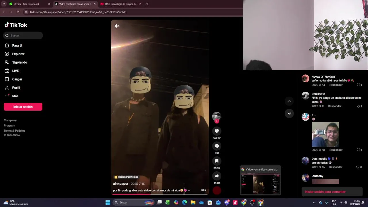Screen dimensions: 368x207
Task: Open the Windows Start menu
Action: coord(108,202)
